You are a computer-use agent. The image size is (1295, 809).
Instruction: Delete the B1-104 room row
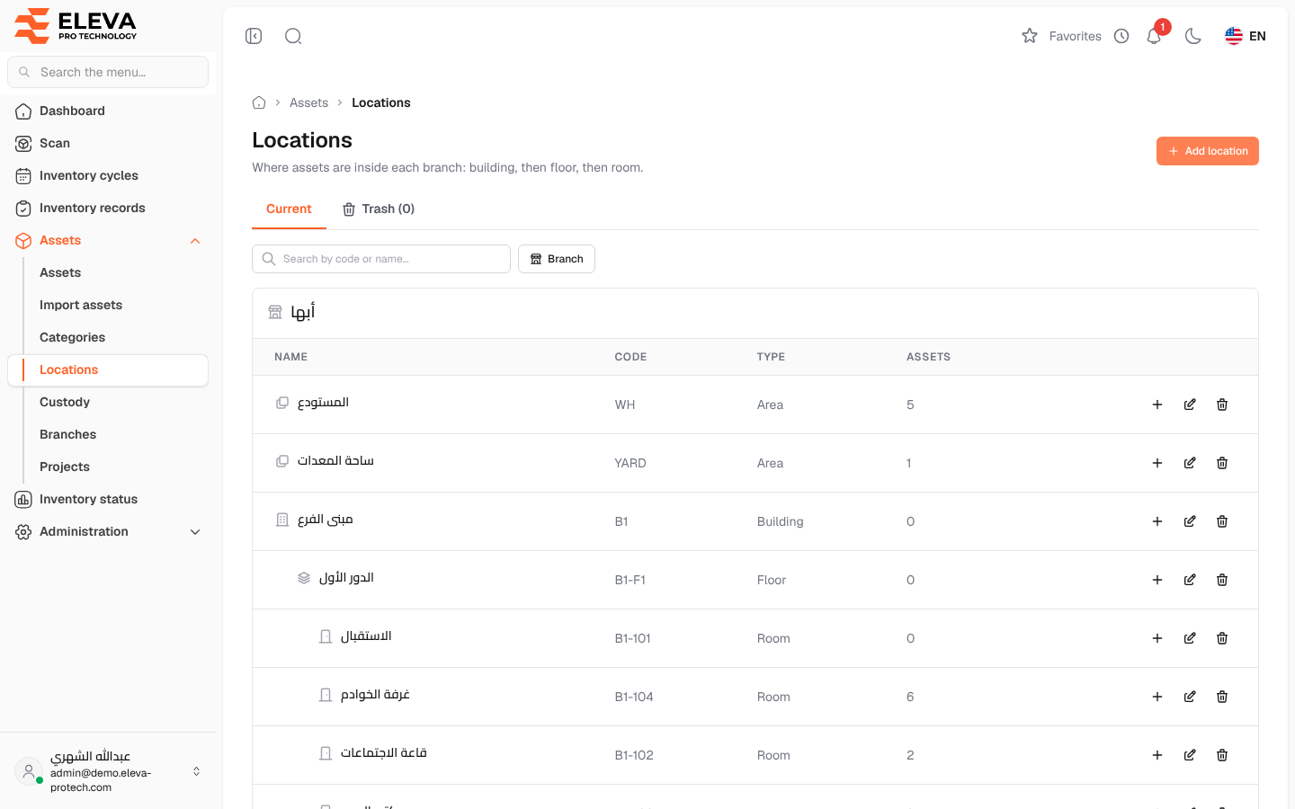1222,697
